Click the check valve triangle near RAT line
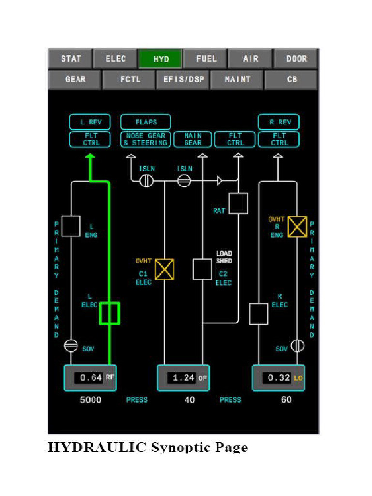 [x=219, y=181]
